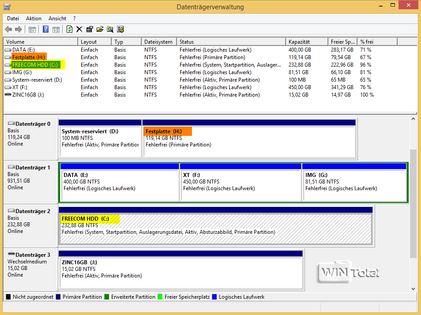The image size is (421, 315).
Task: Open Properties via the checklist toolbar icon
Action: click(x=90, y=30)
